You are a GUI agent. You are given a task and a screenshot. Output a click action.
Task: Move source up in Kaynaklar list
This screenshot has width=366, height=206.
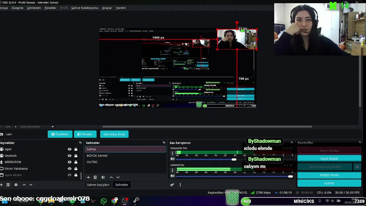coord(24,185)
